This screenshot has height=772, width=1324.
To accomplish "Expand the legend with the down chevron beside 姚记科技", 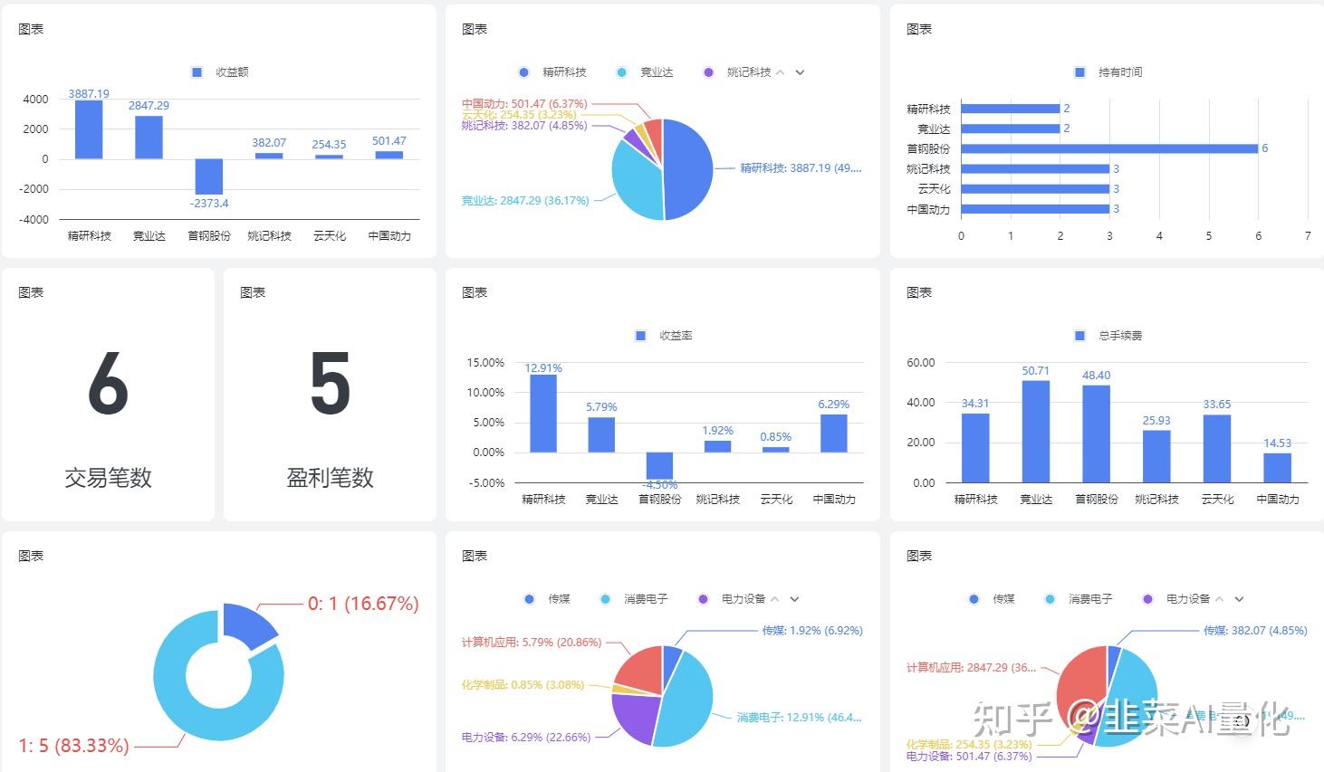I will [x=798, y=72].
